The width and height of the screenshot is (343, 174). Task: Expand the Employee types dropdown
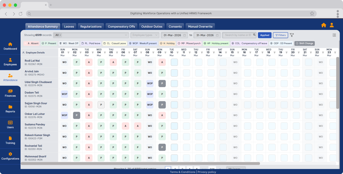(x=145, y=35)
